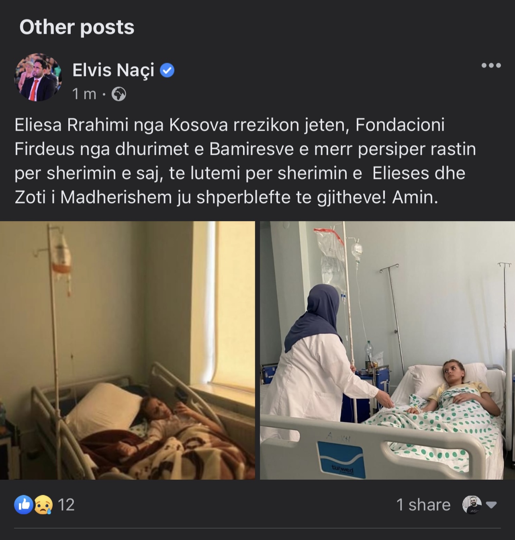Viewport: 515px width, 540px height.
Task: Open the three-dot post options menu
Action: (491, 66)
